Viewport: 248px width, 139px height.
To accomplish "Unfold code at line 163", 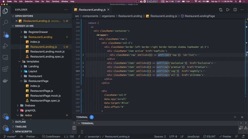I will point(83,71).
